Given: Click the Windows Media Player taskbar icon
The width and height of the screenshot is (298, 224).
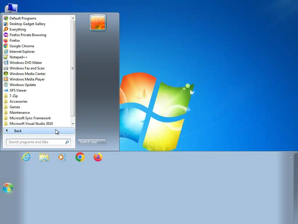Looking at the screenshot, I should coord(61,157).
